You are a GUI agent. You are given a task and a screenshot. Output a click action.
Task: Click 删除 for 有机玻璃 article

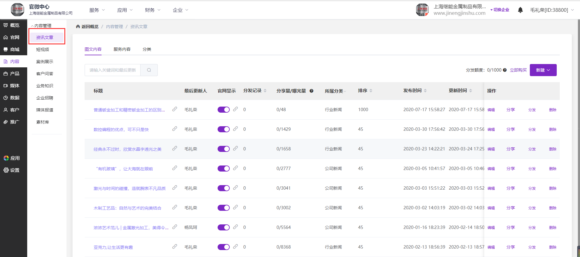click(553, 169)
